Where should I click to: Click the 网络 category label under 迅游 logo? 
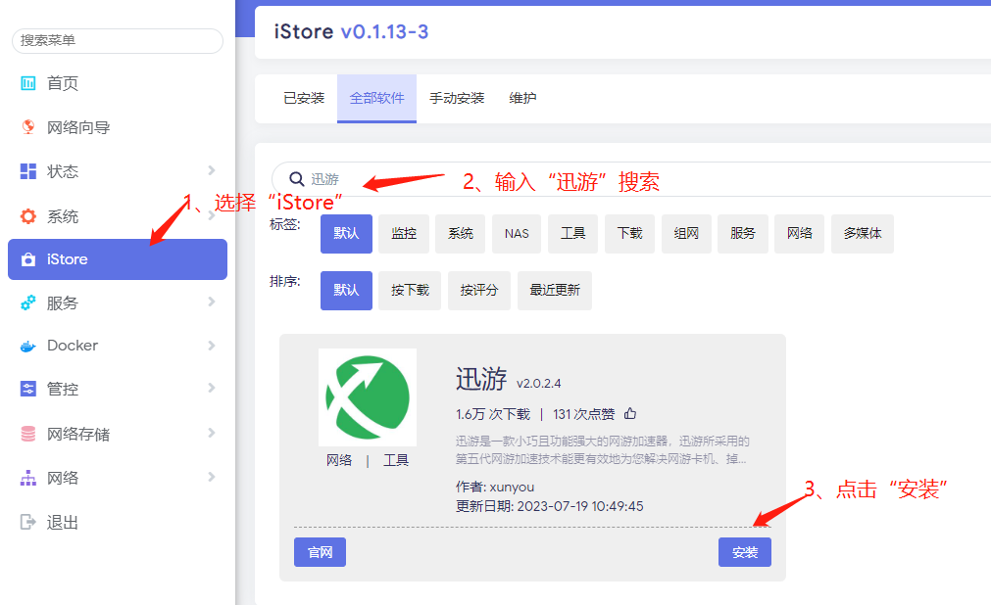pos(339,460)
